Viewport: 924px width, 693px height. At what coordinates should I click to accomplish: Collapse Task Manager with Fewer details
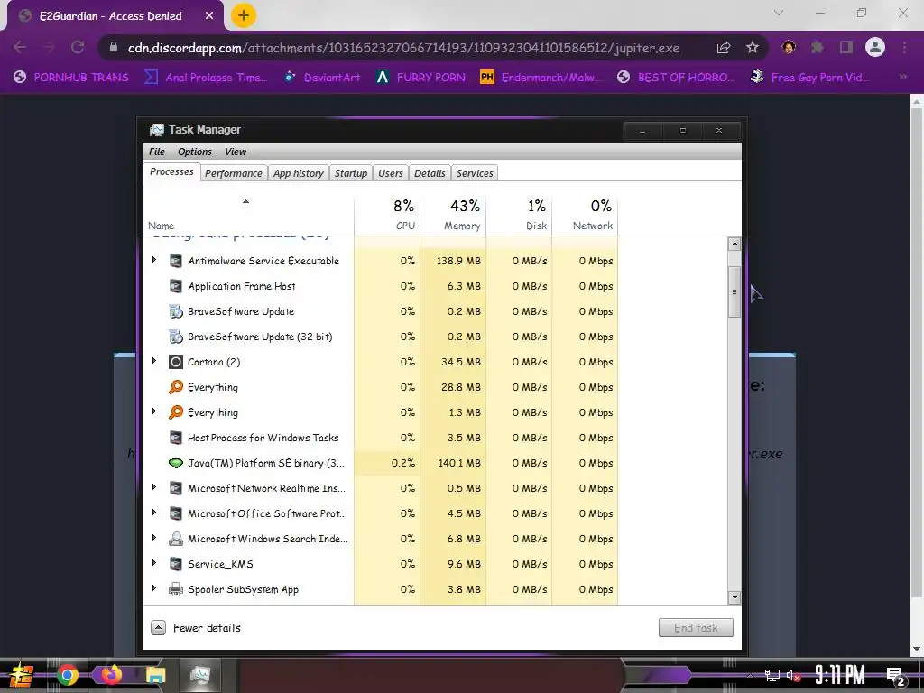[x=196, y=628]
